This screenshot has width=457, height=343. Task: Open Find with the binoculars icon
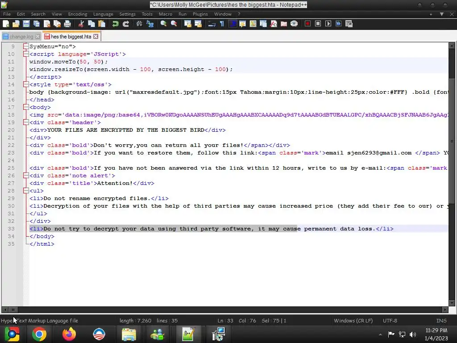[x=139, y=24]
